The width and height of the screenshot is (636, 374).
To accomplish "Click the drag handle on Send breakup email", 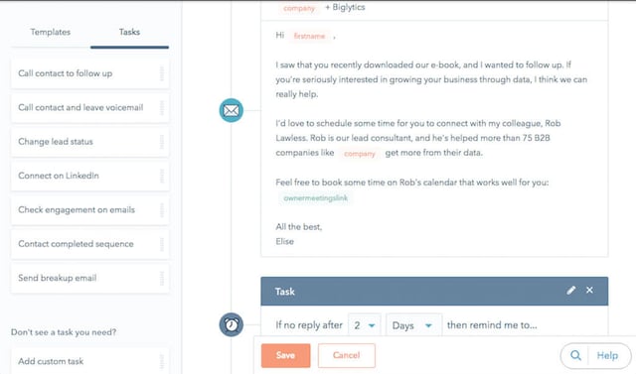I will point(161,278).
